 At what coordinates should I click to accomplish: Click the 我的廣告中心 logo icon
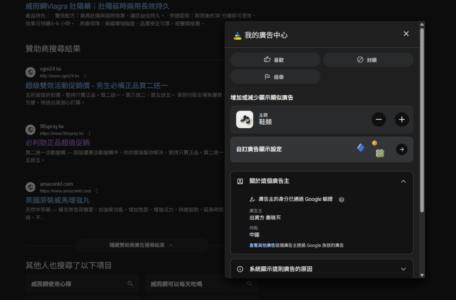[x=238, y=35]
